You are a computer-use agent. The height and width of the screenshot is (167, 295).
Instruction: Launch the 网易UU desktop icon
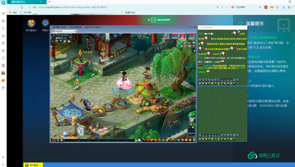click(x=45, y=23)
